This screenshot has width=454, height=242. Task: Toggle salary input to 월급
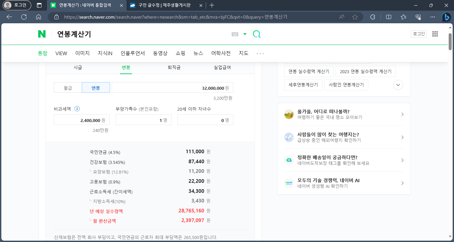click(x=68, y=88)
